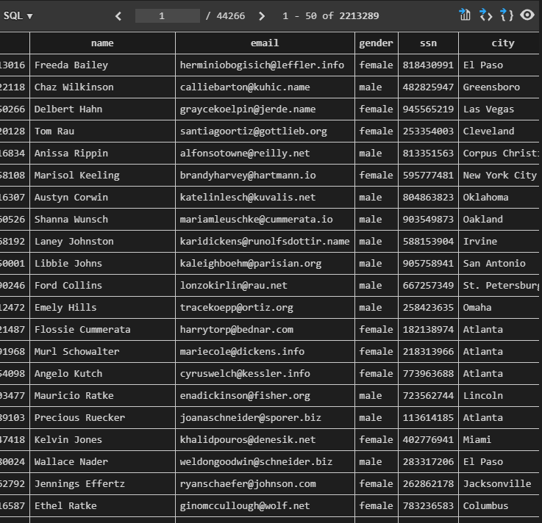Go to the next results page arrow
This screenshot has width=542, height=523.
[262, 16]
